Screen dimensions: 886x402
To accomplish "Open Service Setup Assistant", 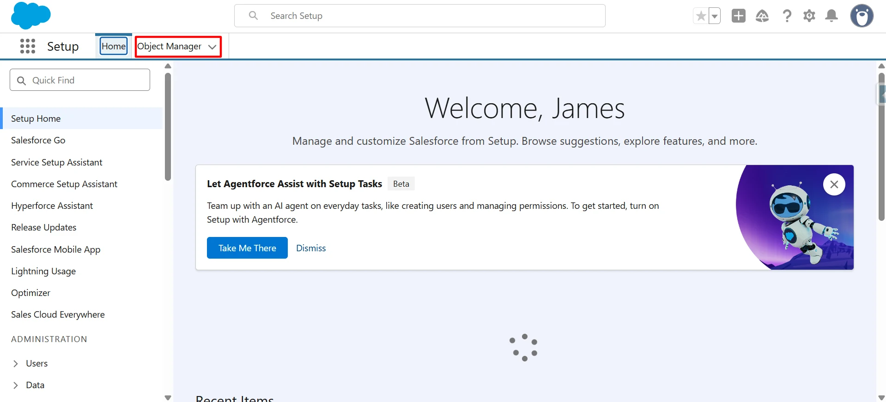I will point(56,162).
